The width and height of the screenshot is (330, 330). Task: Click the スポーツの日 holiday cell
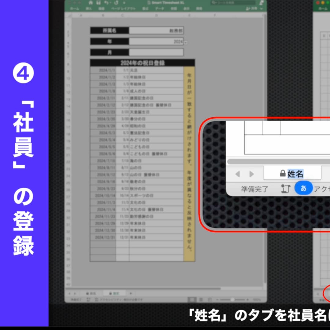(x=156, y=195)
